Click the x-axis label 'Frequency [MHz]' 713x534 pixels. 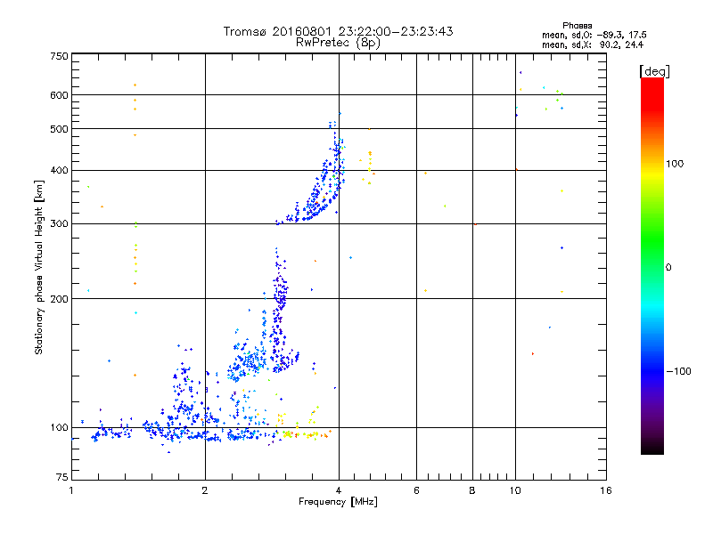click(x=338, y=502)
